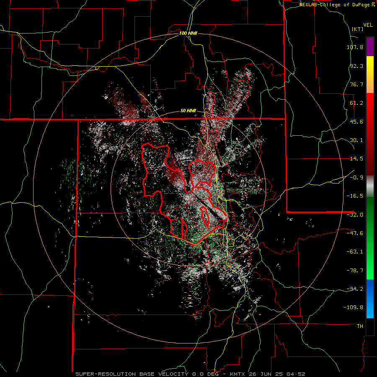The image size is (377, 377).
Task: Pick the blue segment of the color scale
Action: [370, 299]
